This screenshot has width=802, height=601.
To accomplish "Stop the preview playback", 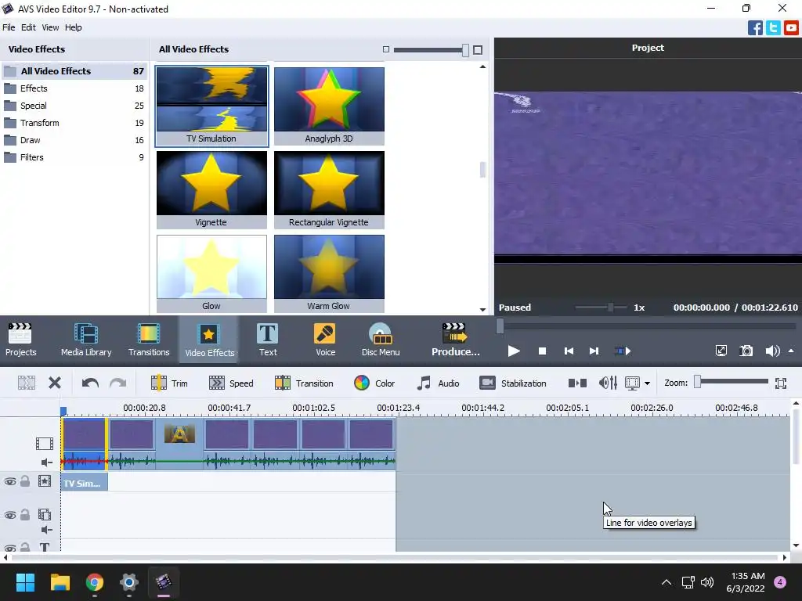I will pyautogui.click(x=542, y=351).
